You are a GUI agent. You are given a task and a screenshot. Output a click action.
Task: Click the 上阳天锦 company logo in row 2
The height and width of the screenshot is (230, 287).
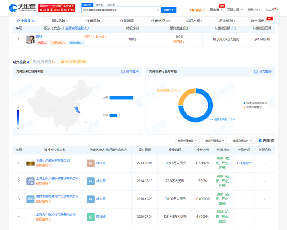(x=30, y=181)
